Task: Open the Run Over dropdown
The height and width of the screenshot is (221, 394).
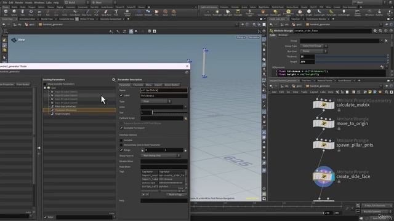Action: pos(313,51)
